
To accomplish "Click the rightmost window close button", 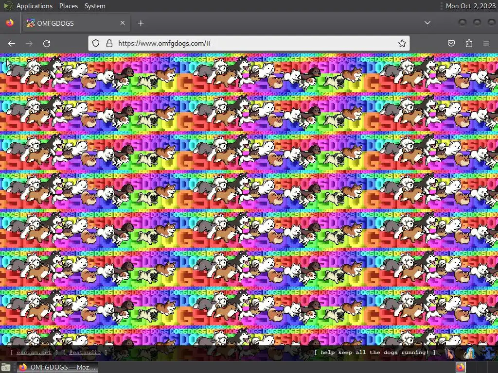I will click(x=491, y=22).
